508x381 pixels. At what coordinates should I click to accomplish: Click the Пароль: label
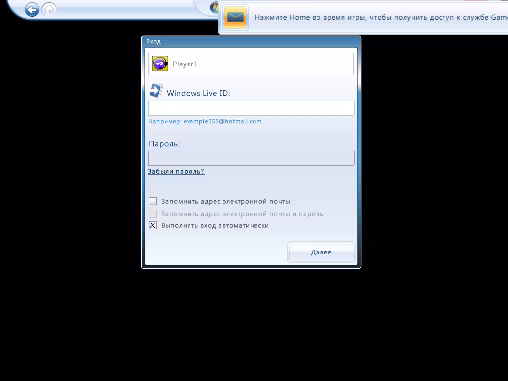pyautogui.click(x=164, y=144)
